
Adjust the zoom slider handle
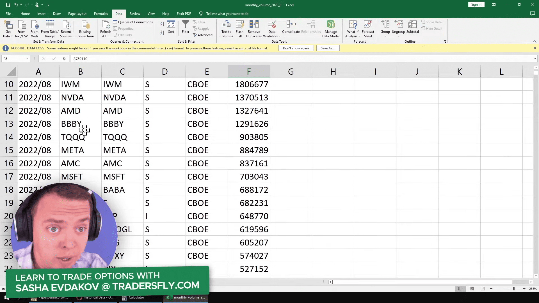pyautogui.click(x=514, y=289)
